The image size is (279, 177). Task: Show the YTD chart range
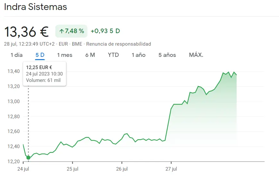tap(113, 55)
